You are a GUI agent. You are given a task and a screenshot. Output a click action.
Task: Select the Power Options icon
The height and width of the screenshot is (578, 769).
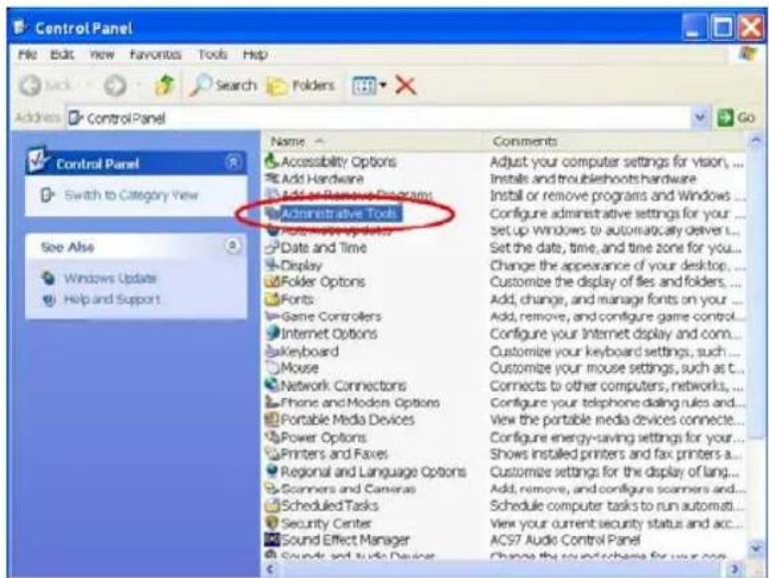pyautogui.click(x=272, y=437)
